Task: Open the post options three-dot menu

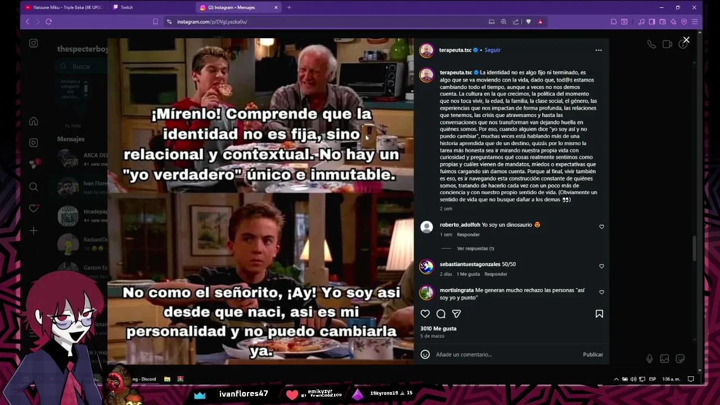Action: click(598, 50)
